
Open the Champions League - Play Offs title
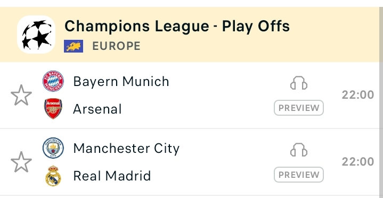[x=177, y=26]
